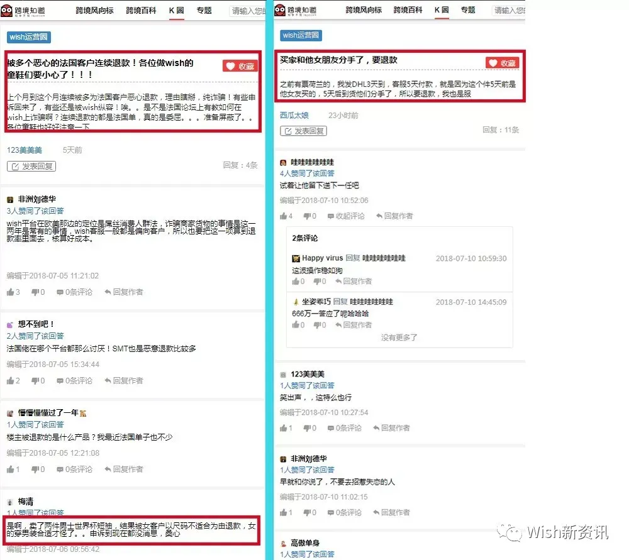Click 回复作者 on answer edited 2018-07-10 11:02:15
This screenshot has height=560, width=629.
click(x=391, y=512)
